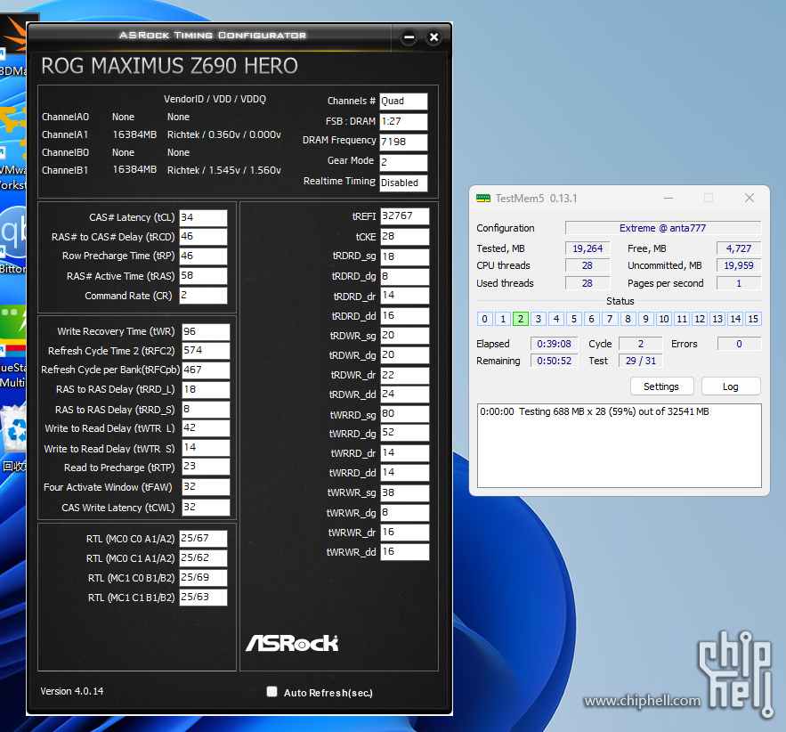Image resolution: width=786 pixels, height=732 pixels.
Task: Click the tREFI field showing 32767
Action: point(404,216)
